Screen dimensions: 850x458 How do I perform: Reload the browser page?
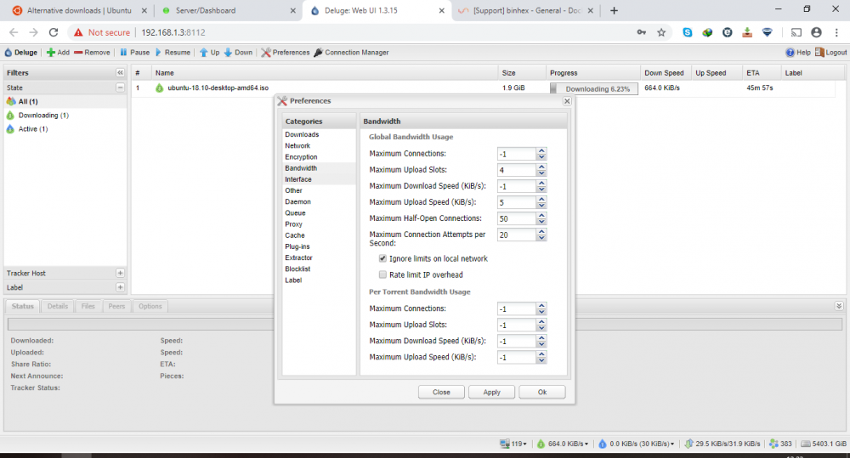(x=54, y=32)
